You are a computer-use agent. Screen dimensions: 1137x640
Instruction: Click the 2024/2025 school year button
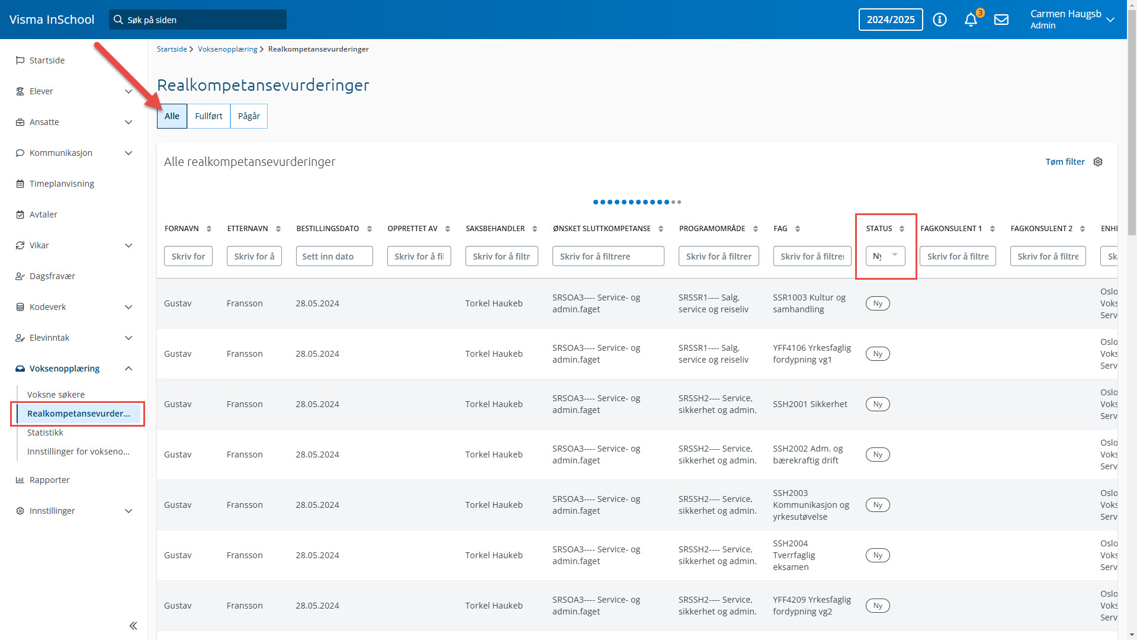pos(891,20)
